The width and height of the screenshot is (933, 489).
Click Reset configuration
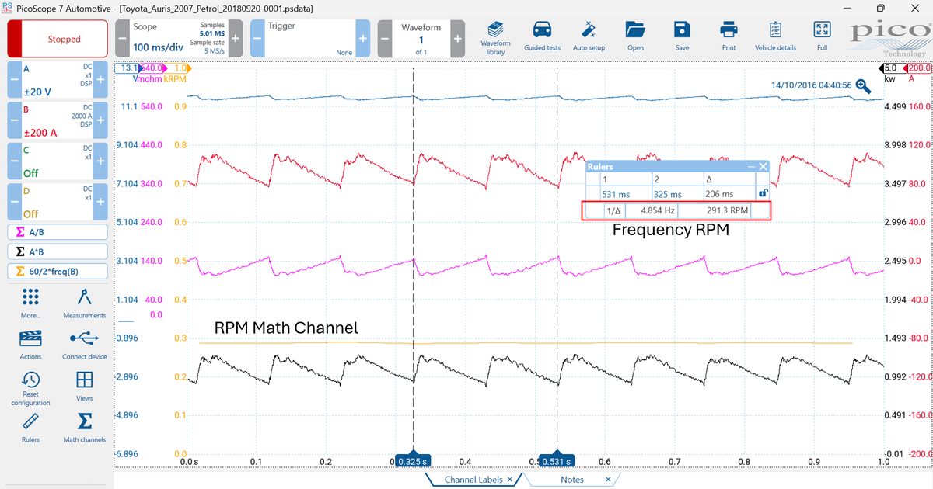coord(30,389)
